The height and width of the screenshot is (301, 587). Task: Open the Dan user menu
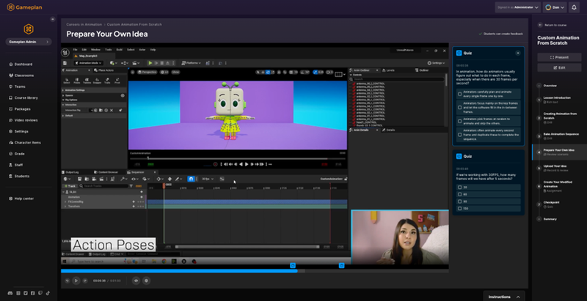click(555, 7)
